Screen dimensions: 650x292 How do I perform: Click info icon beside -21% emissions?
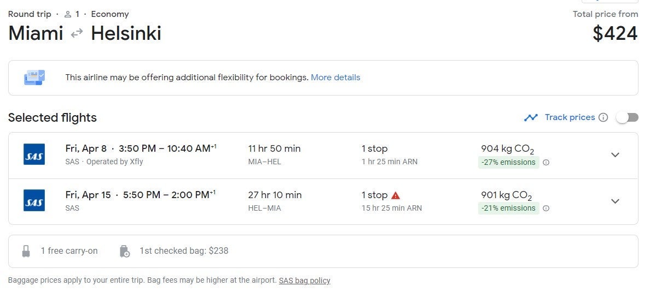(546, 208)
